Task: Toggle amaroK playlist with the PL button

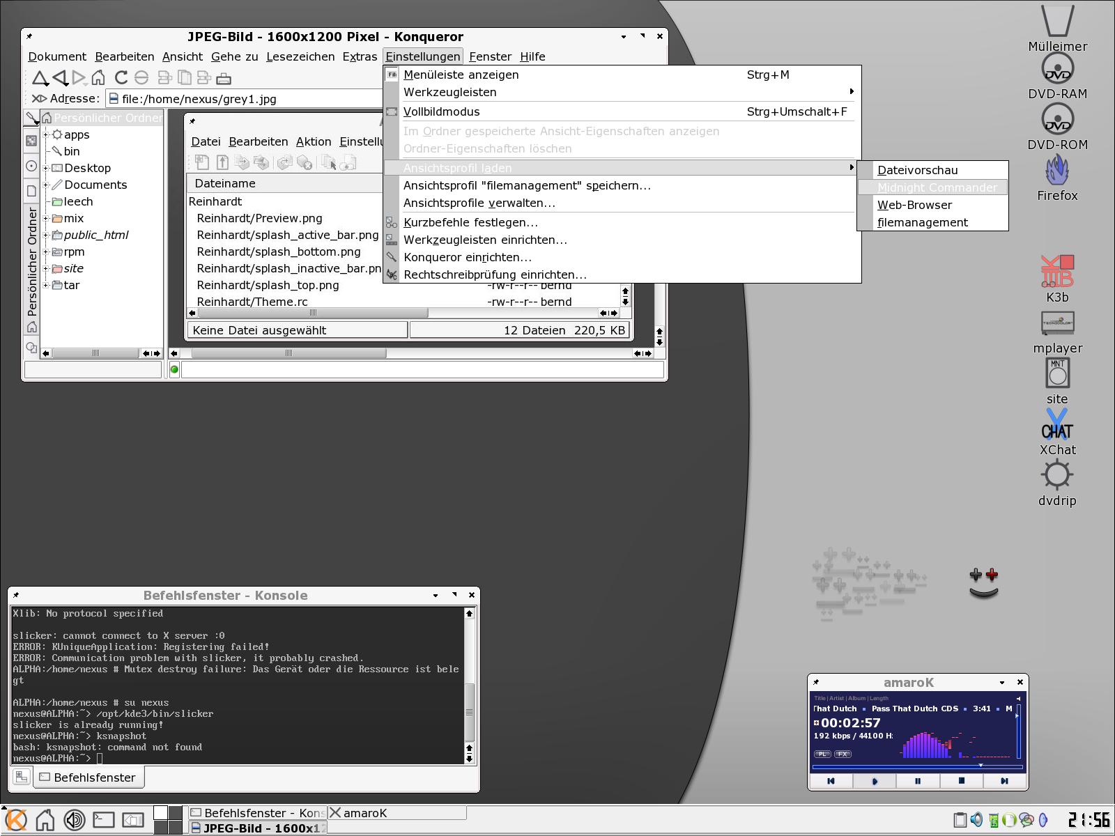Action: 822,754
